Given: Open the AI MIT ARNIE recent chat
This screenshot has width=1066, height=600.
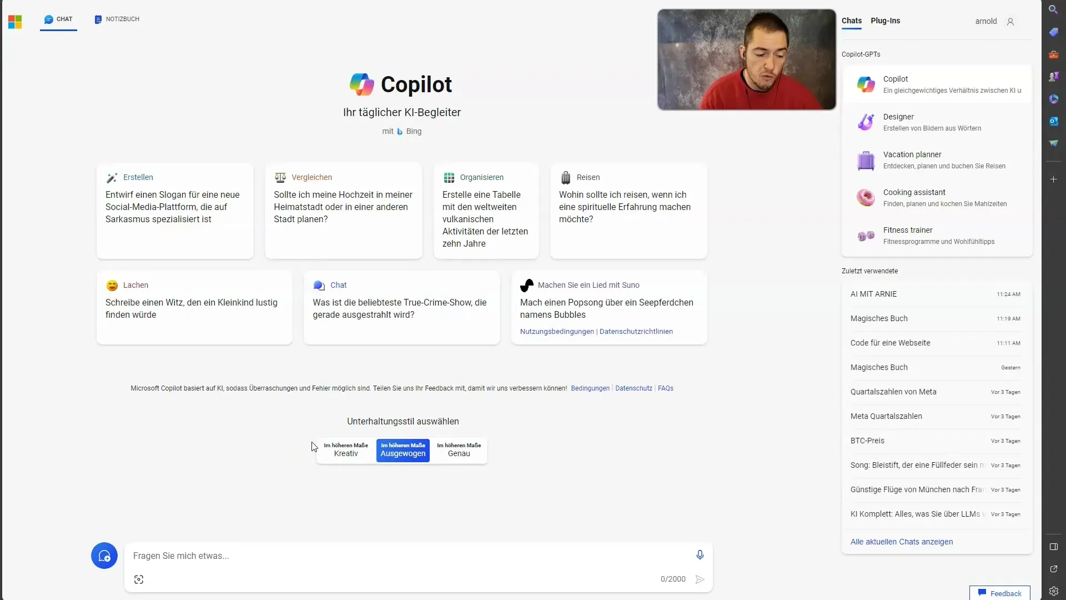Looking at the screenshot, I should point(873,294).
